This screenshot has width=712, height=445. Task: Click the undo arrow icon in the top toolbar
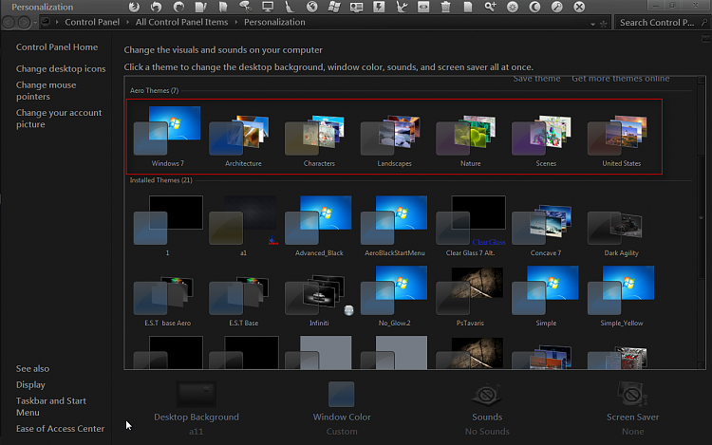click(x=157, y=7)
